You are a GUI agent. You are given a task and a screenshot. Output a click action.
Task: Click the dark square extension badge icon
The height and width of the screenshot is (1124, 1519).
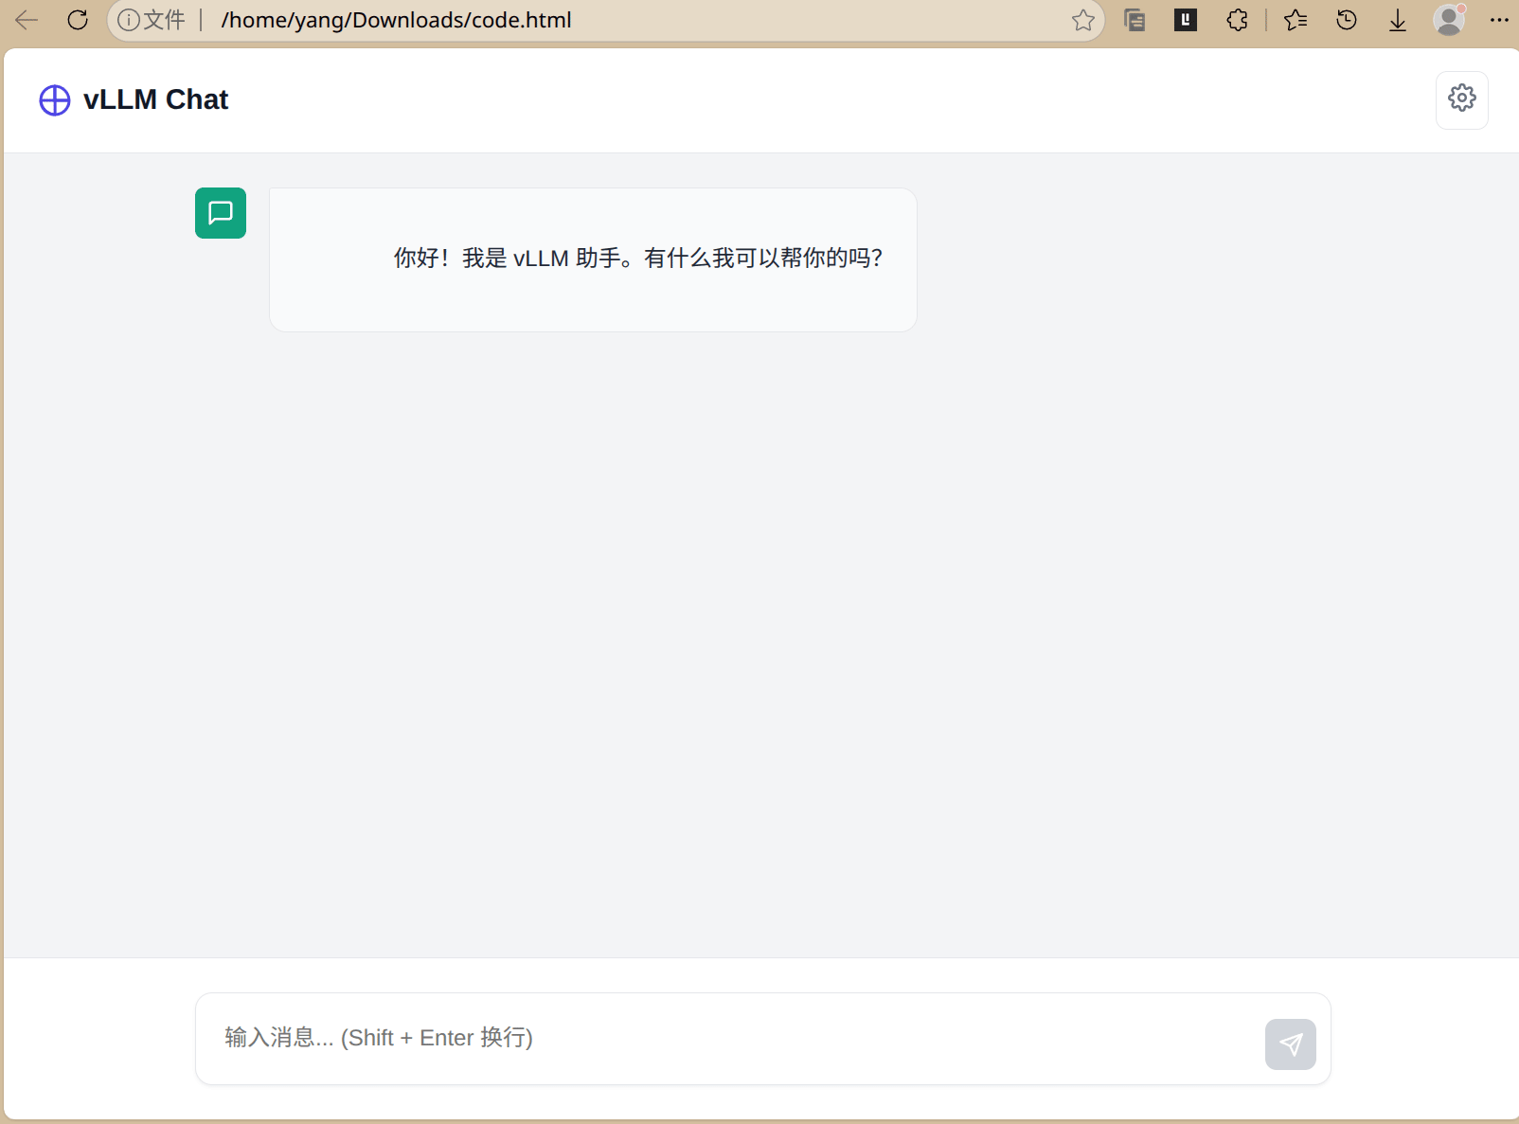coord(1185,19)
